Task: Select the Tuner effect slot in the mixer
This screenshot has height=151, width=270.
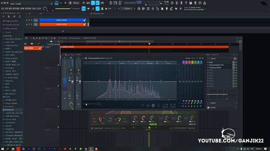Action: (220, 62)
